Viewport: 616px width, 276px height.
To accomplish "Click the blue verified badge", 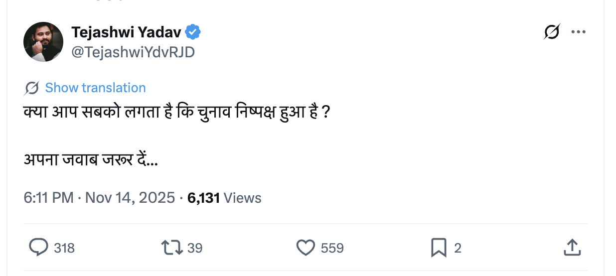I will coord(193,32).
